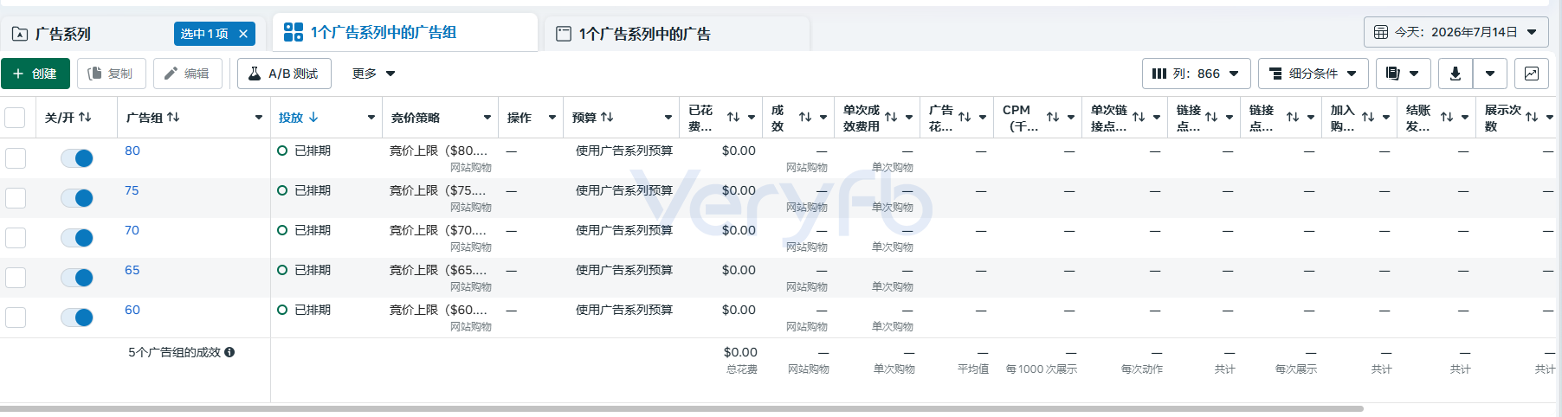Image resolution: width=1562 pixels, height=417 pixels.
Task: Open 预算 column header dropdown
Action: pyautogui.click(x=668, y=117)
